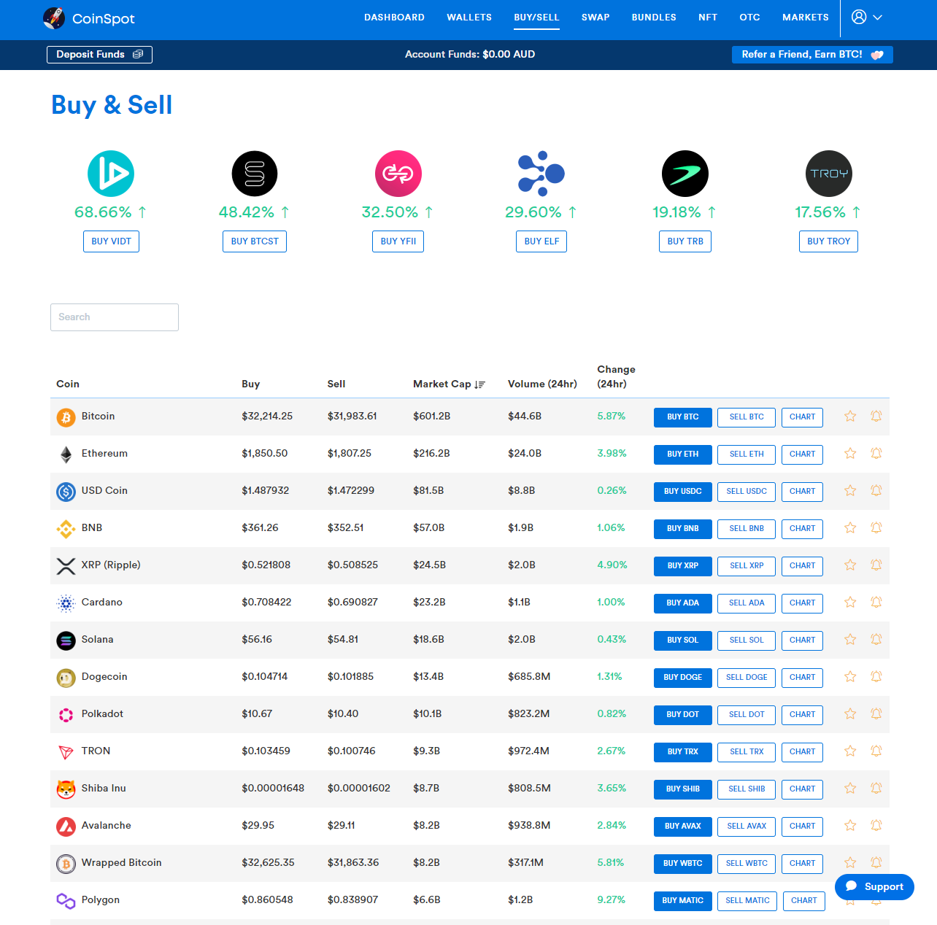
Task: Click the XRP coin icon
Action: (66, 566)
